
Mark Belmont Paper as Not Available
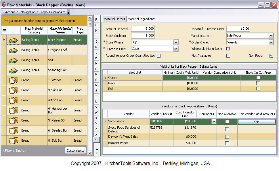tap(227, 143)
